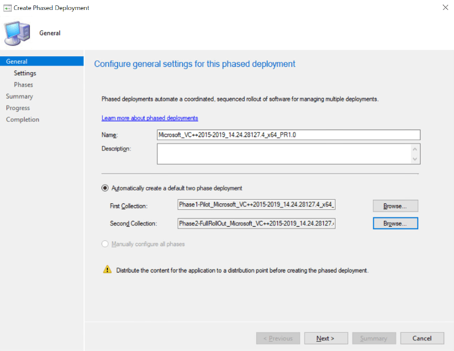The image size is (454, 351).
Task: Cancel the phased deployment wizard
Action: pos(422,338)
